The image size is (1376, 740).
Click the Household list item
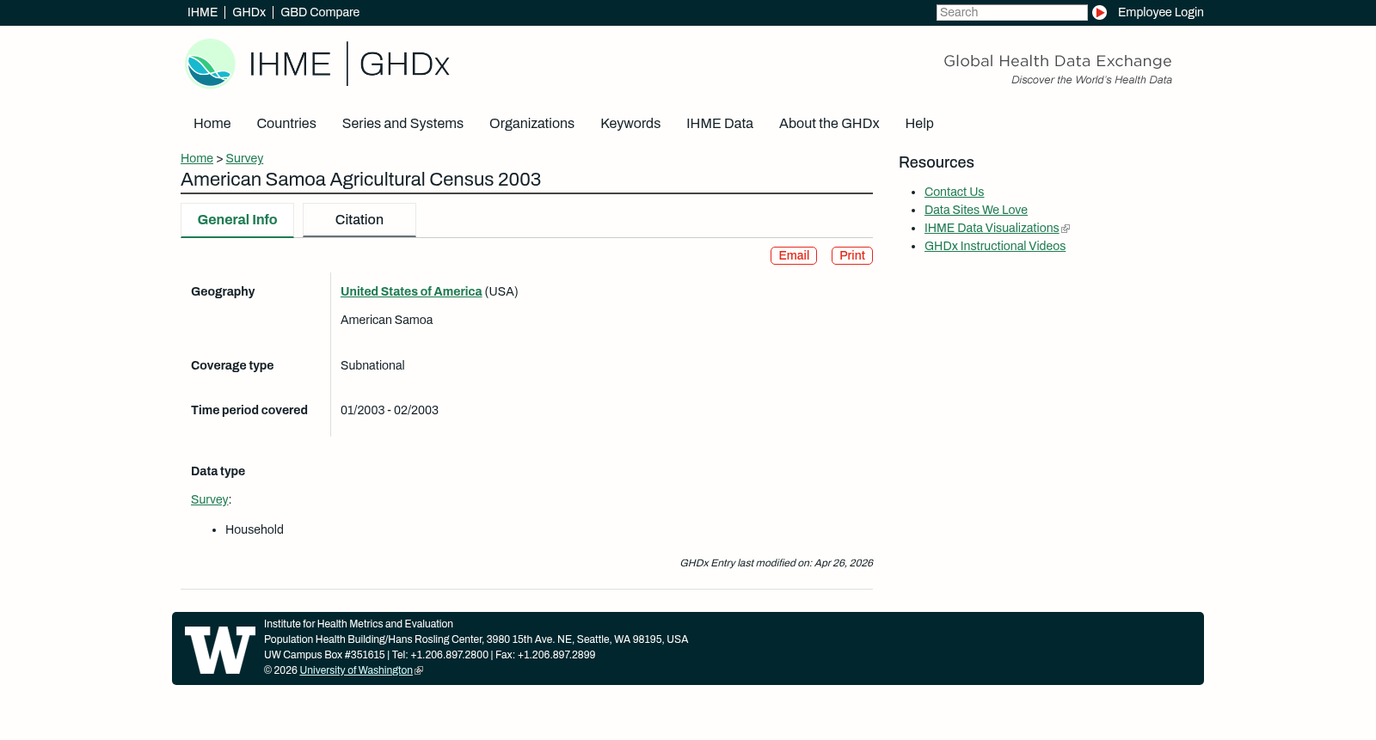[x=255, y=529]
